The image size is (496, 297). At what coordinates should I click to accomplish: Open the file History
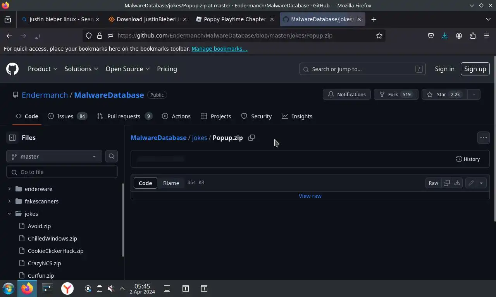(468, 159)
